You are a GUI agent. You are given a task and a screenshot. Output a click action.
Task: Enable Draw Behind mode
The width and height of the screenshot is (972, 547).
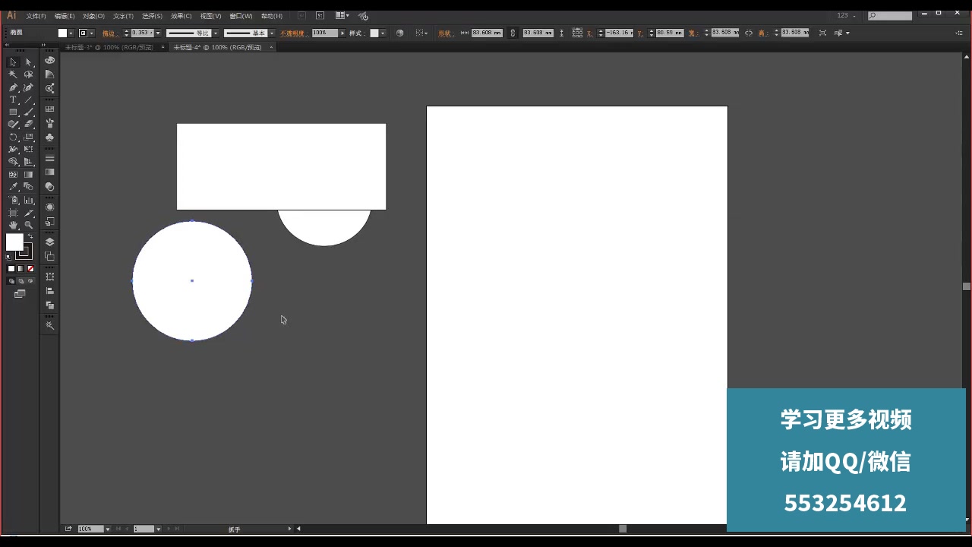[21, 280]
